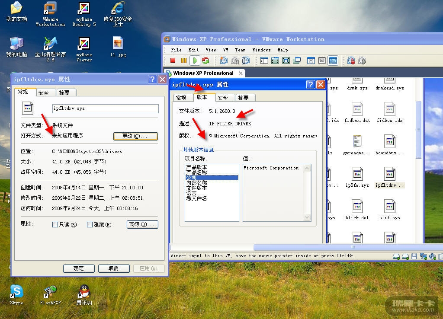Click the 高级 advanced attributes button

[x=142, y=224]
